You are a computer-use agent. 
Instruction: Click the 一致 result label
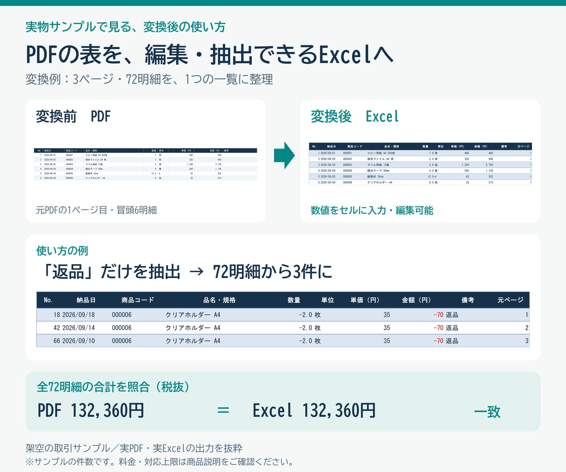click(x=487, y=412)
